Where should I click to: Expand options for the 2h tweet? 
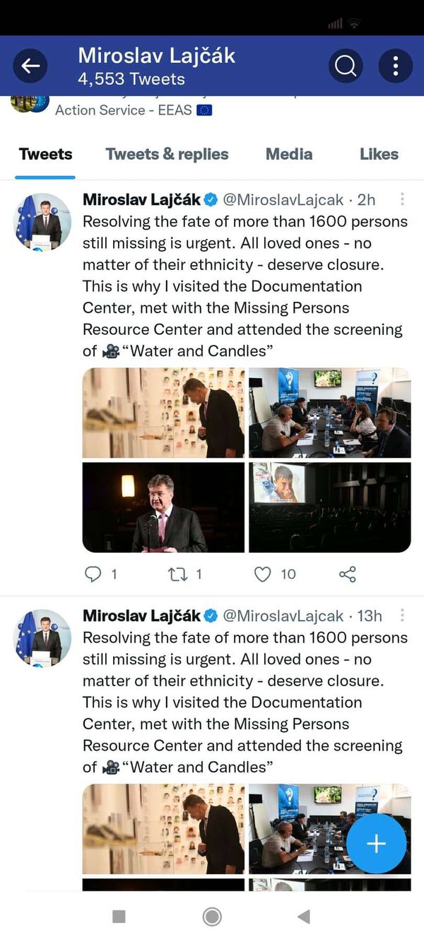(x=402, y=199)
